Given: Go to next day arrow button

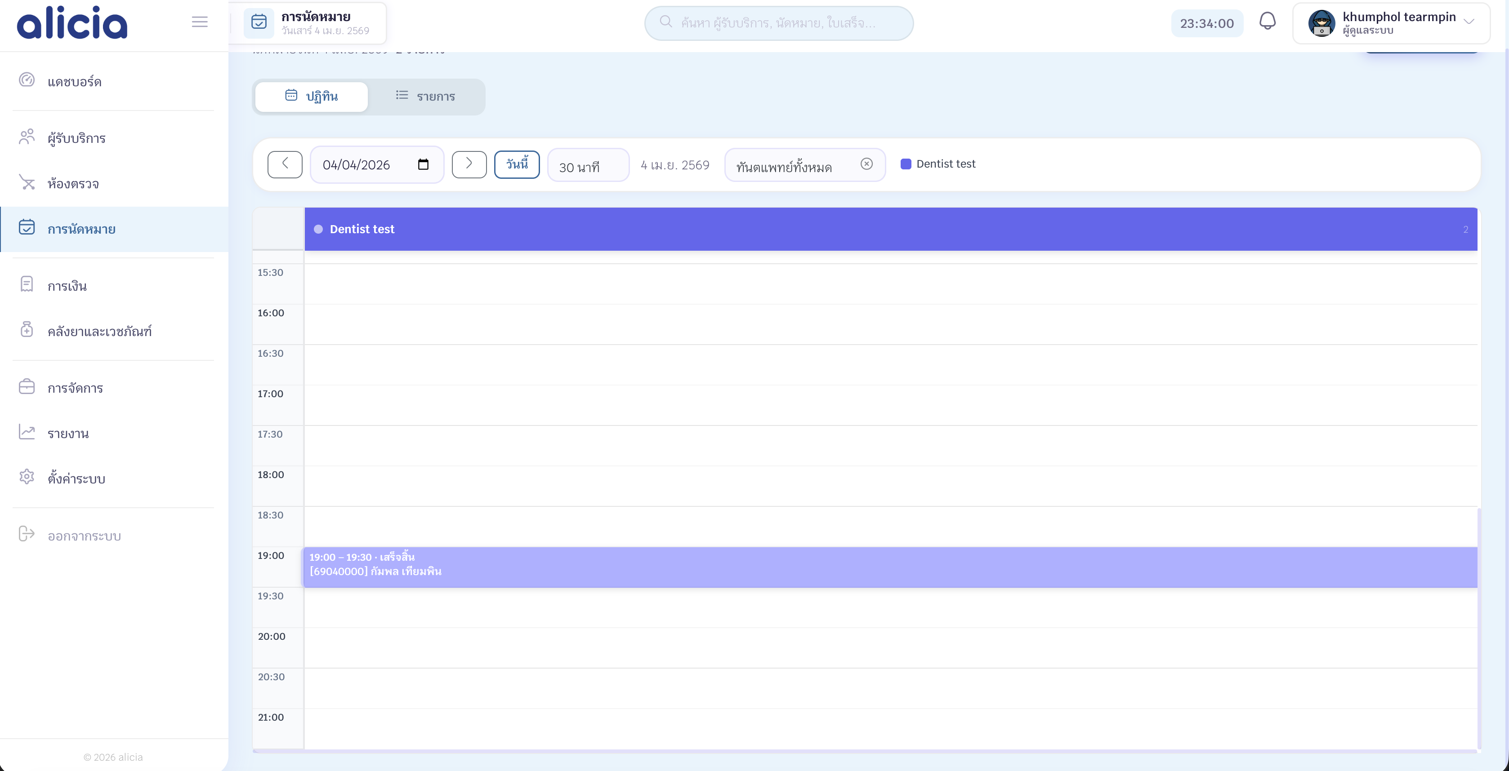Looking at the screenshot, I should pos(469,164).
